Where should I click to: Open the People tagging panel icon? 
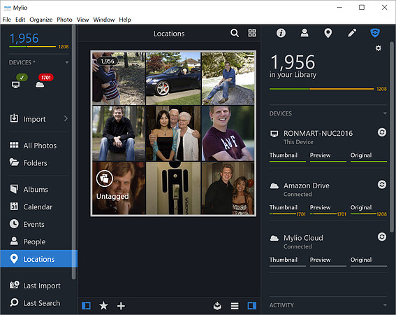pos(305,33)
